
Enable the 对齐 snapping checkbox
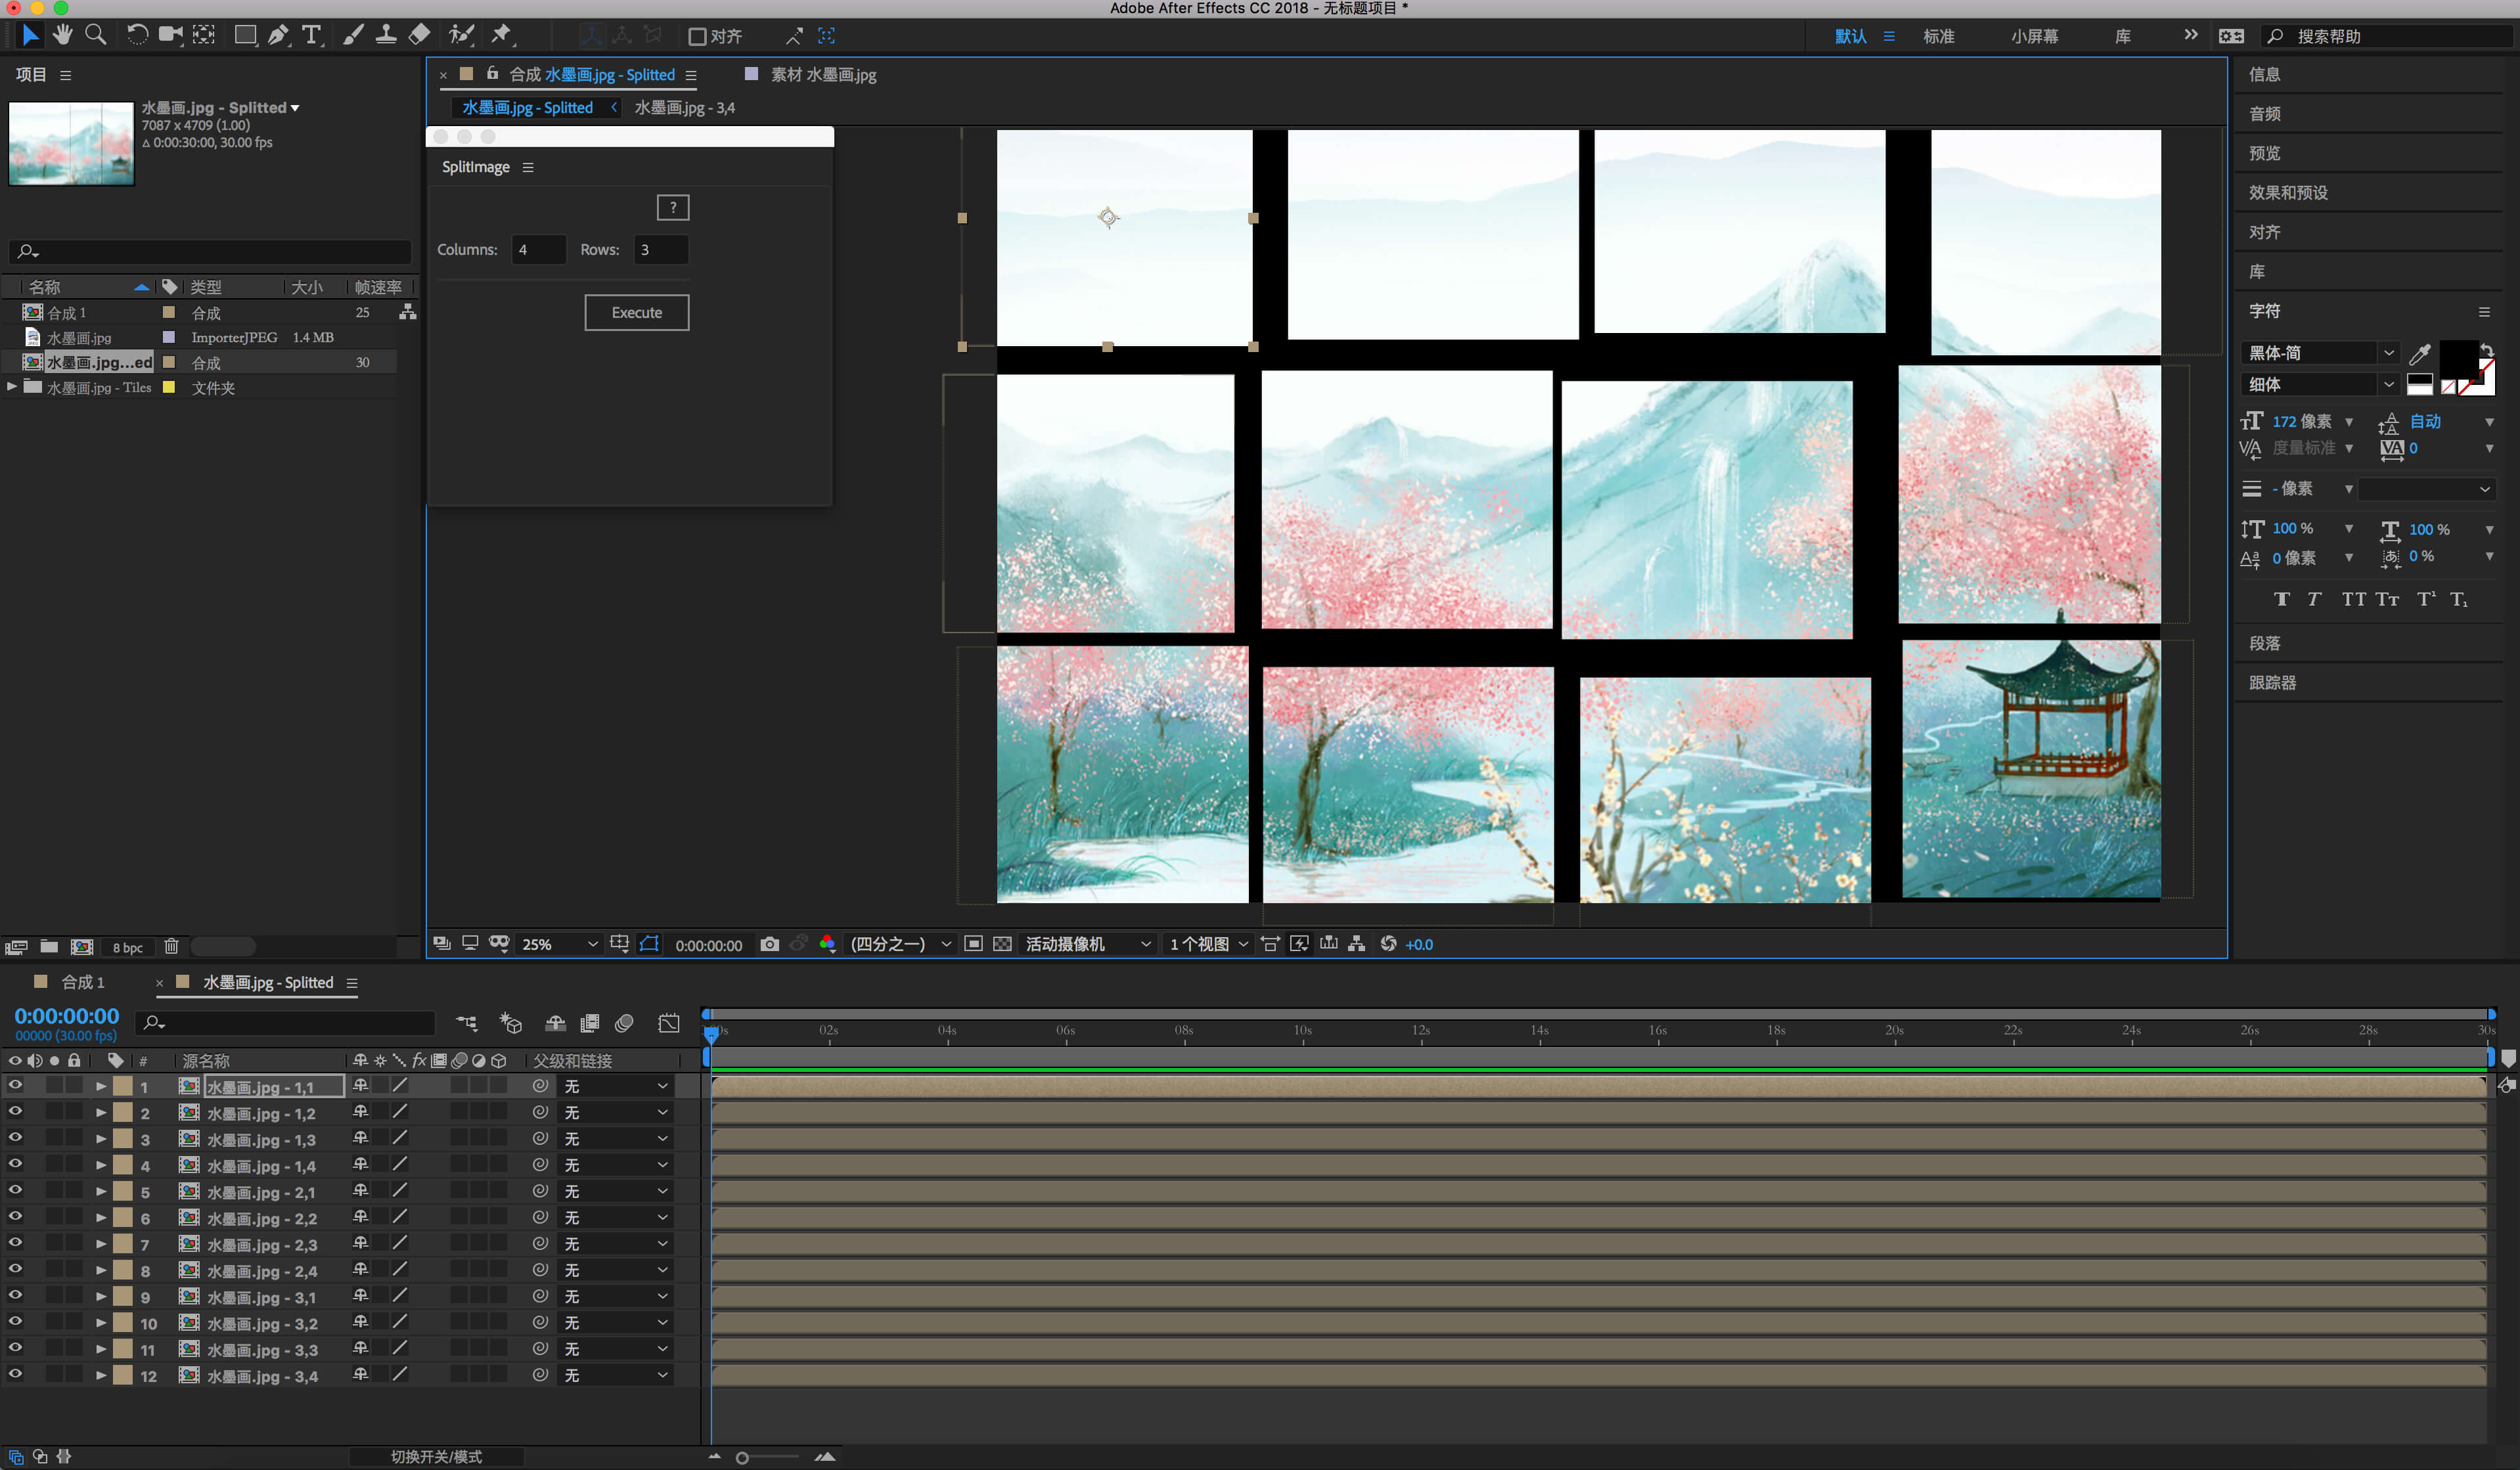(697, 37)
